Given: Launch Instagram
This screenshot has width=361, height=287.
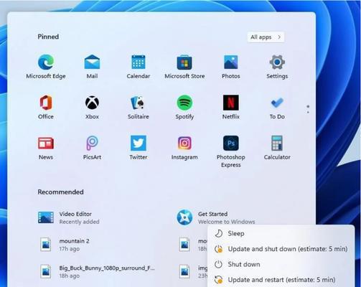Looking at the screenshot, I should [184, 148].
